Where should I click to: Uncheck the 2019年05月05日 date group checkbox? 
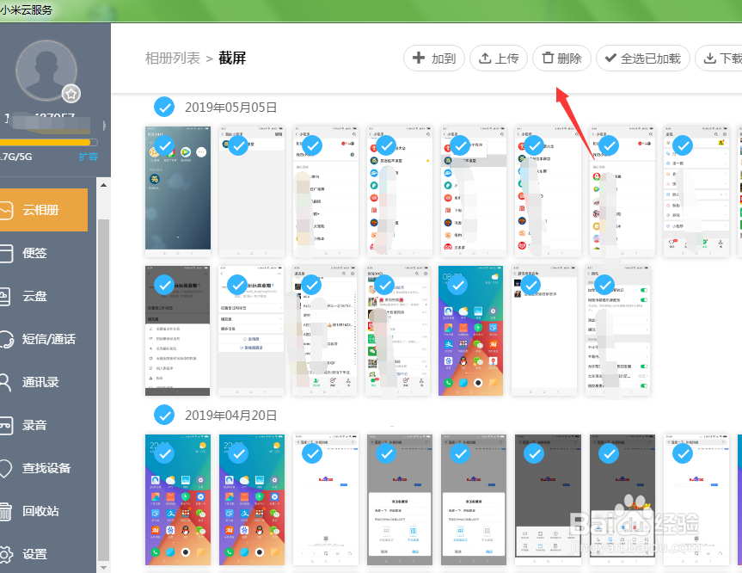pos(164,107)
